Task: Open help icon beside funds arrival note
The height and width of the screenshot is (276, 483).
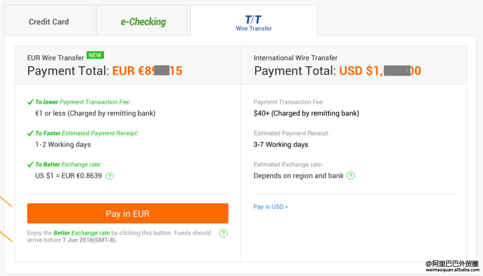Action: pos(223,233)
